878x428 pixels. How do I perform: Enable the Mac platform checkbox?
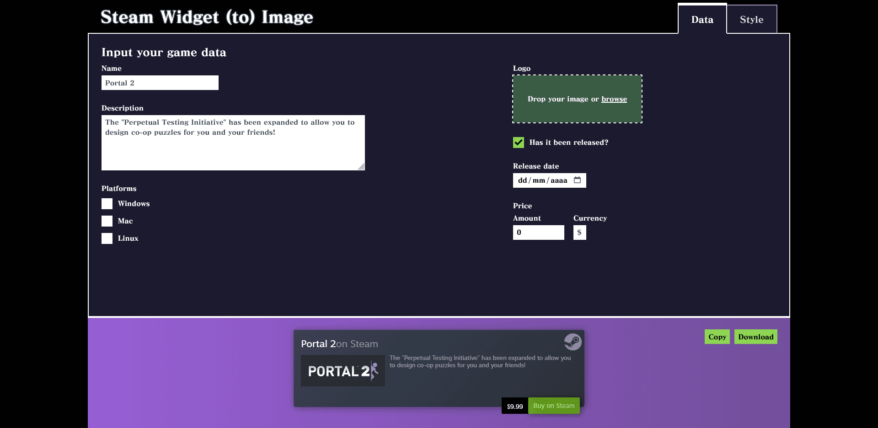[x=107, y=221]
